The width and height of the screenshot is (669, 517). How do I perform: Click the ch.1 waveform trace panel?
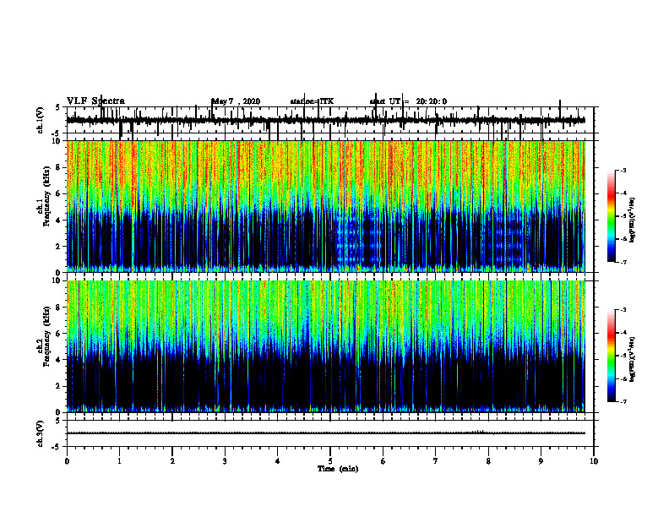point(330,120)
